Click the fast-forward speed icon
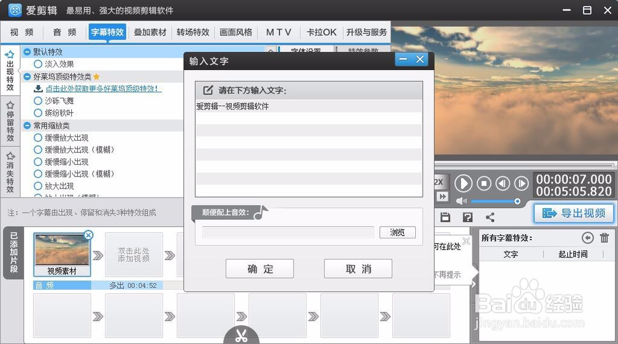 (442, 196)
